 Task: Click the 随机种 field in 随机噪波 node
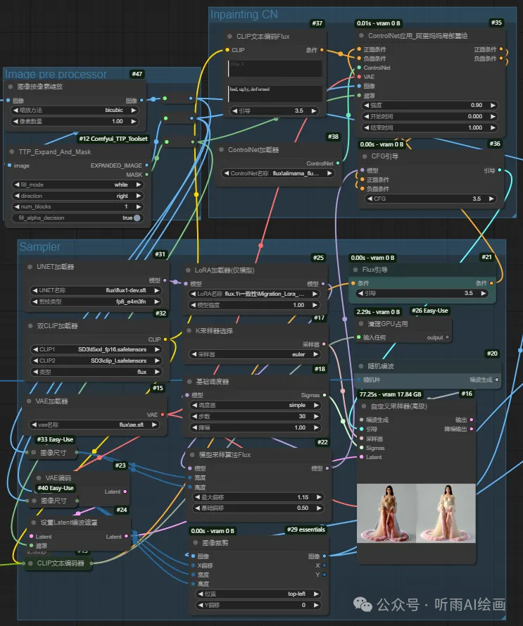[428, 380]
